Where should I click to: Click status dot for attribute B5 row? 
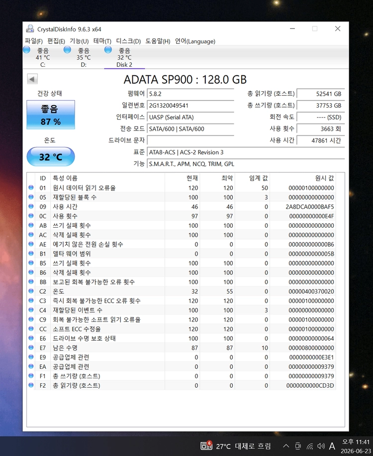[x=31, y=263]
